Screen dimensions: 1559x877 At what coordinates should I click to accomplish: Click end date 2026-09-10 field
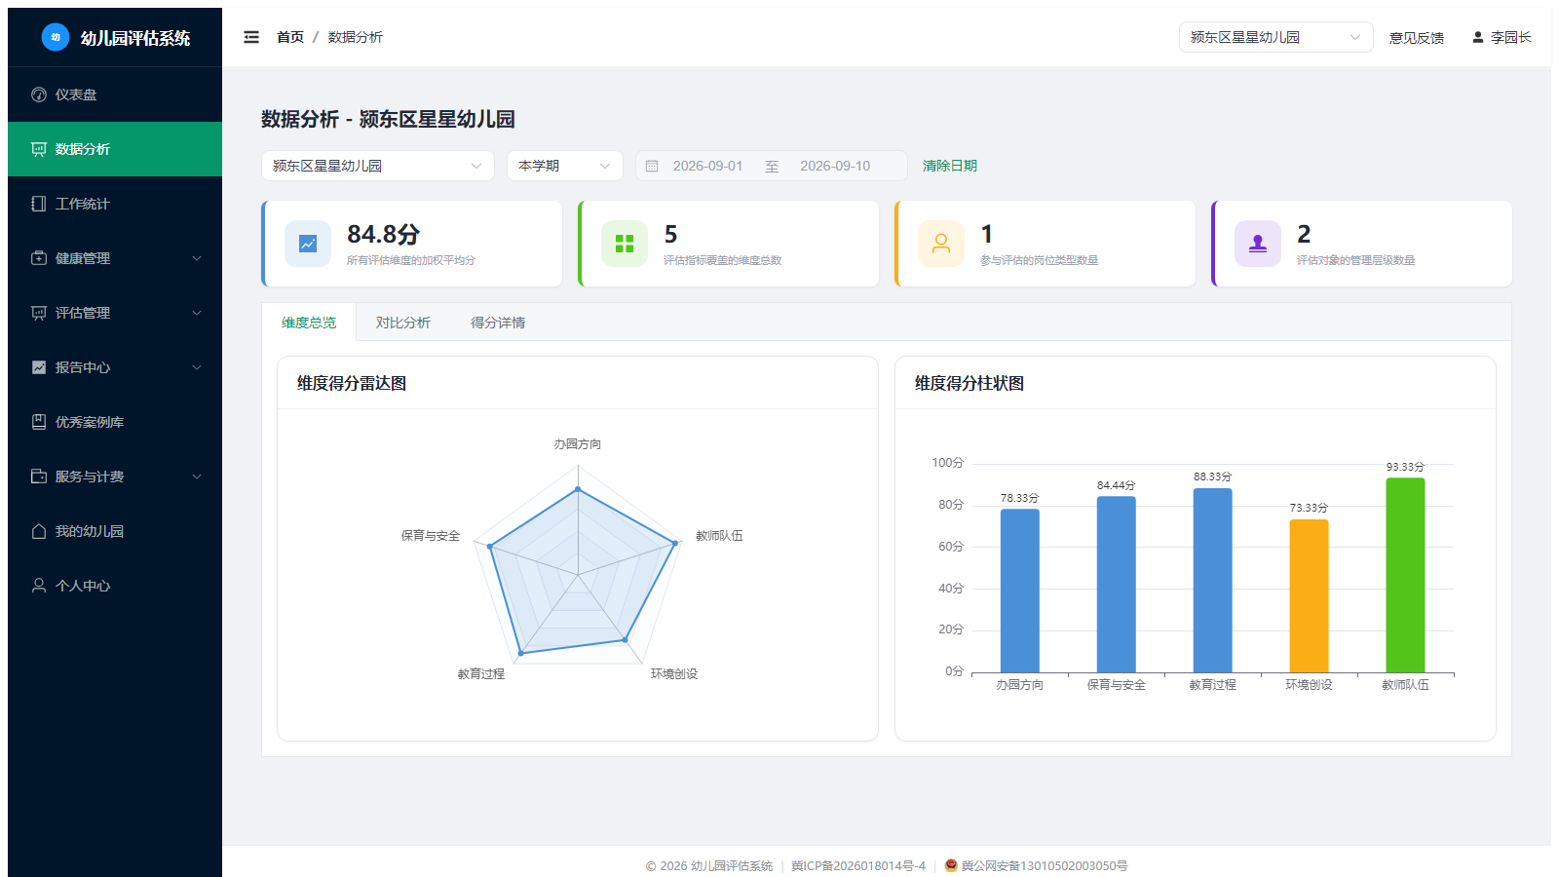click(835, 166)
